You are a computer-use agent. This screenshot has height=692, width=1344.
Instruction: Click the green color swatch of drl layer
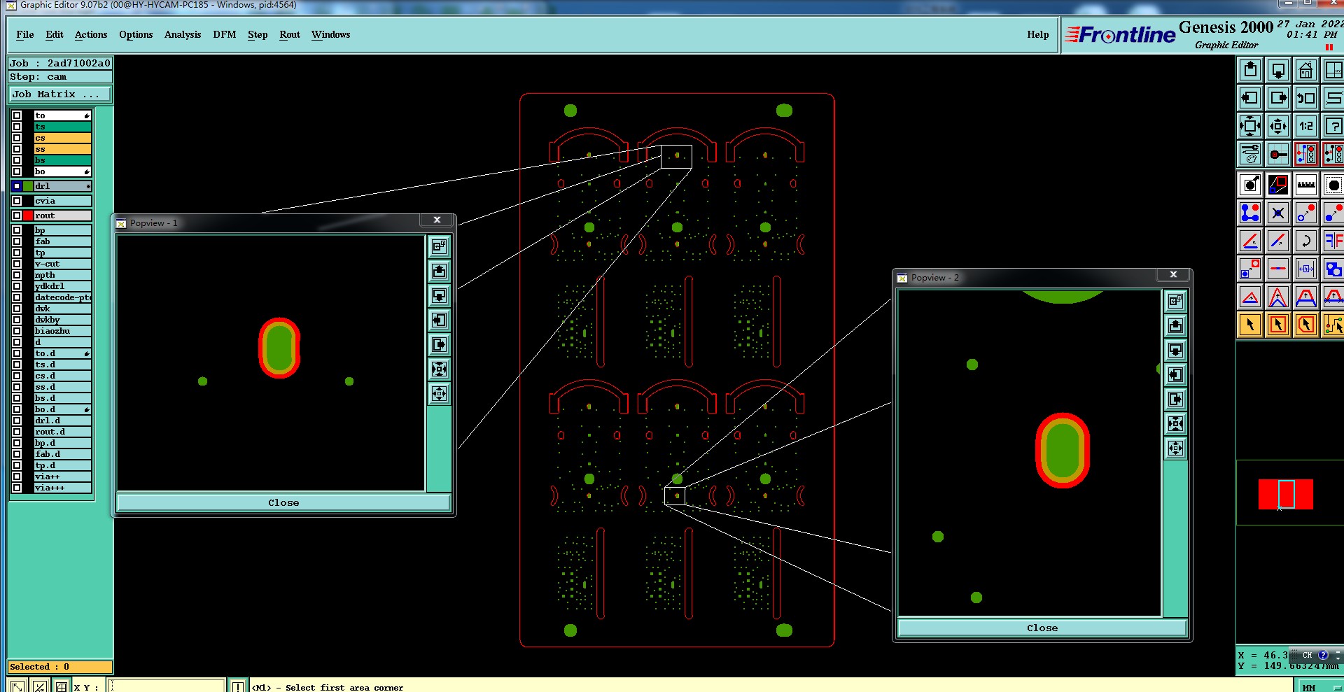click(x=28, y=186)
